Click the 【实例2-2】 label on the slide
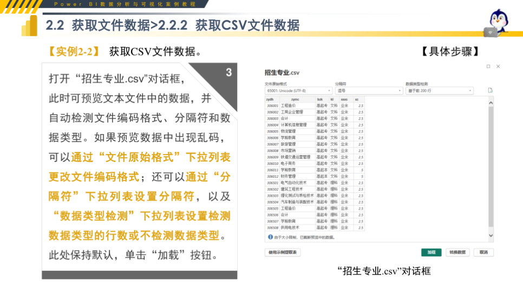 74,51
